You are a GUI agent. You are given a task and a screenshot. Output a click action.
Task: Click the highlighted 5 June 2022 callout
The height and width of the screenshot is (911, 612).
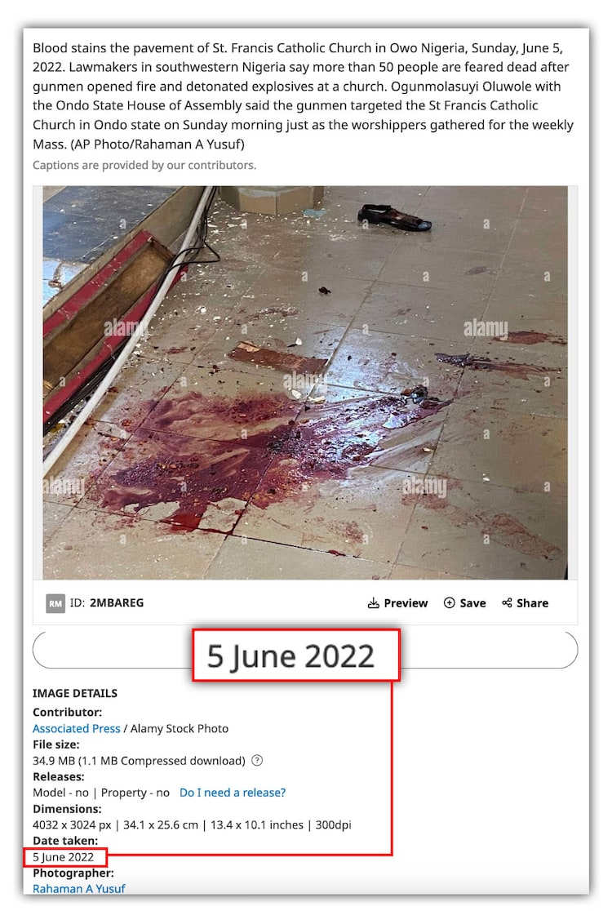click(x=296, y=655)
